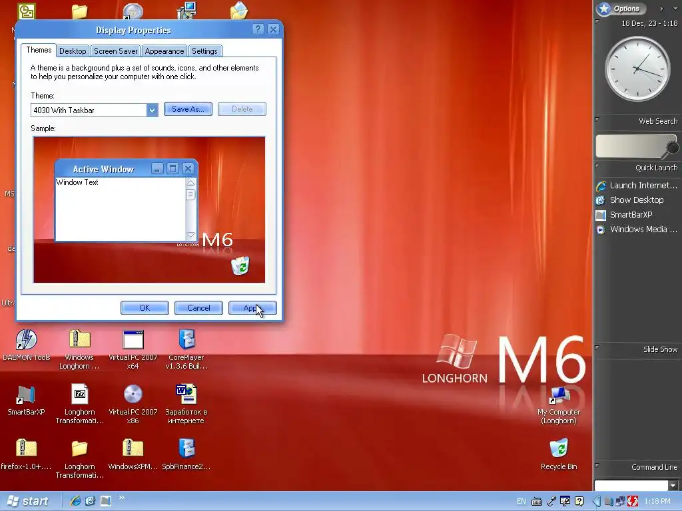Select the firefox-1.0+ zip archive icon
Image resolution: width=682 pixels, height=511 pixels.
(x=26, y=454)
